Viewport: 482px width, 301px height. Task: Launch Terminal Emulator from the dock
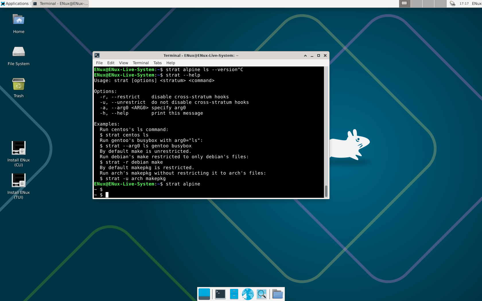[220, 294]
